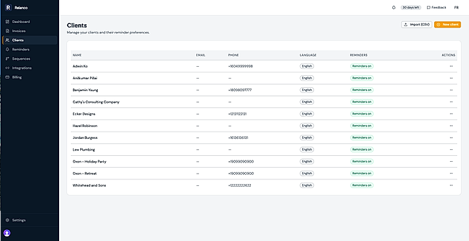Screen dimensions: 469x241
Task: Click the Import (CSV) button
Action: [x=416, y=24]
